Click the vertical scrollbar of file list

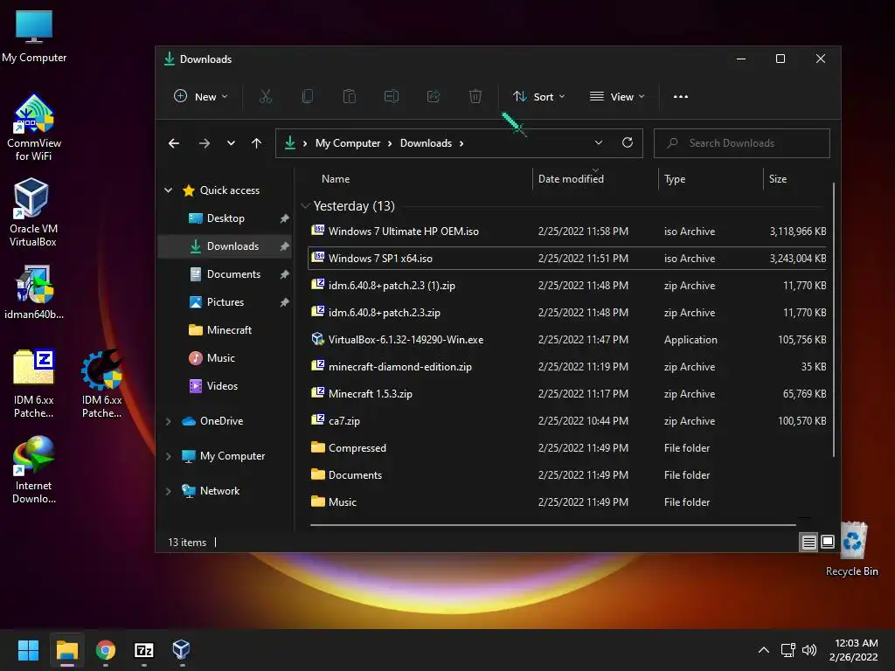pyautogui.click(x=833, y=320)
